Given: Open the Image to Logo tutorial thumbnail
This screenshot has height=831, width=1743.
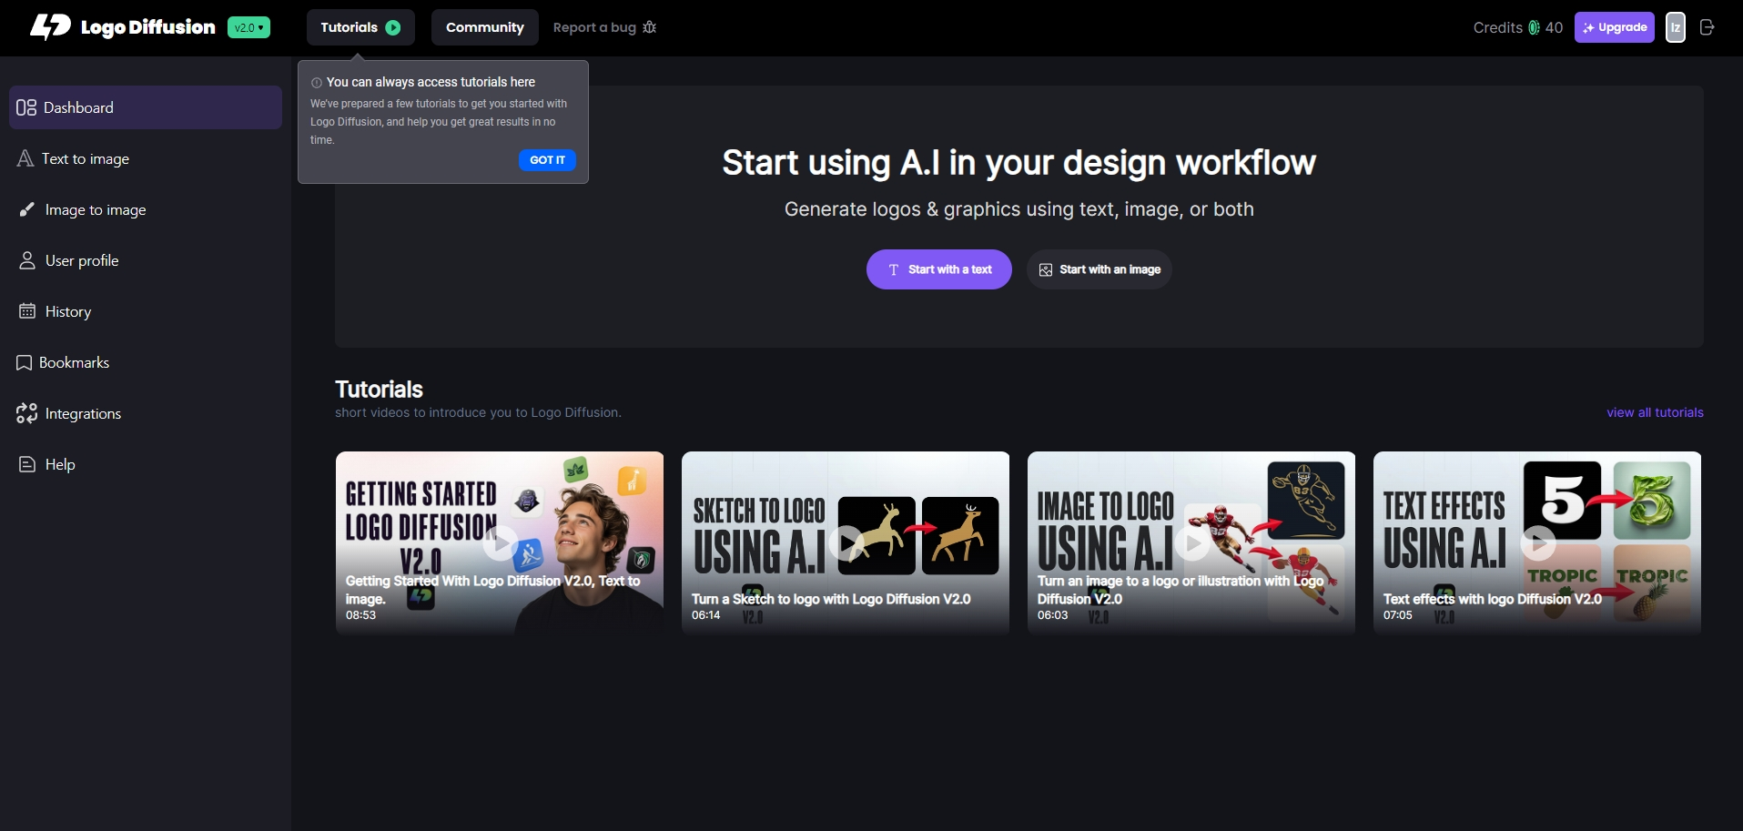Looking at the screenshot, I should [x=1191, y=542].
